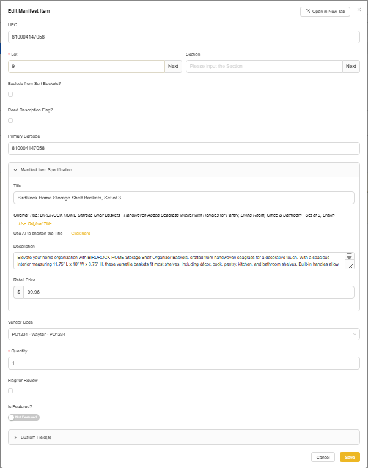Screen dimensions: 368x468
Task: Open the Vendor Code dropdown
Action: (x=183, y=334)
